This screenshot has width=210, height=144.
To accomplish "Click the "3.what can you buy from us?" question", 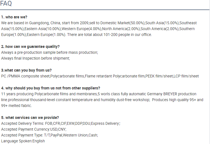I will pos(26,70).
